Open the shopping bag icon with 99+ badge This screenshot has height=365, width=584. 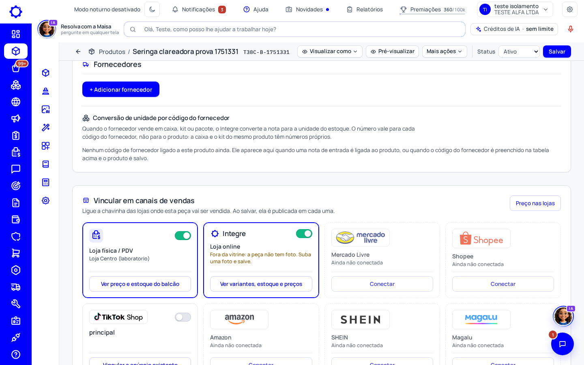16,68
